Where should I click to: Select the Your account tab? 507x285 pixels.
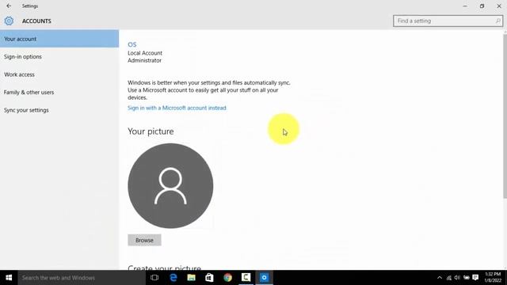point(59,39)
